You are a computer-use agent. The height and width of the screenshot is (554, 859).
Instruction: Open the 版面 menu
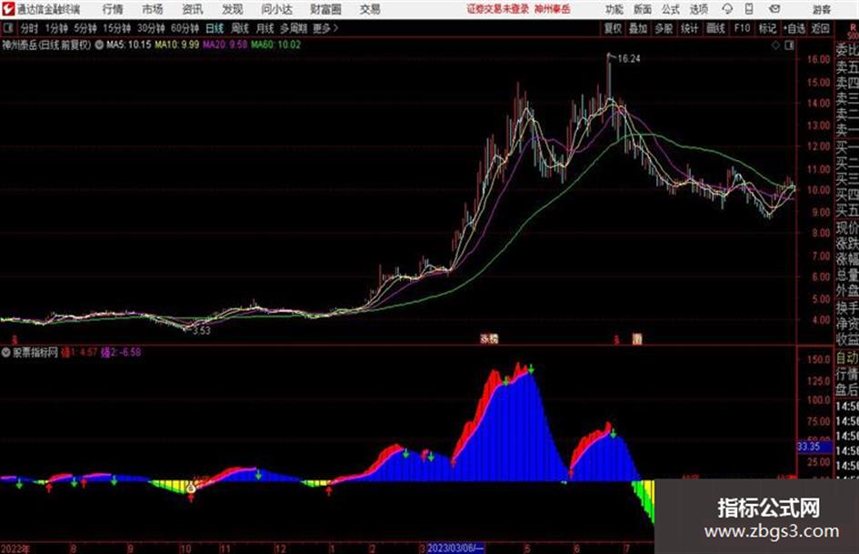click(x=643, y=9)
